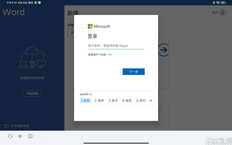Click the Microsoft logo
This screenshot has height=145, width=232.
pyautogui.click(x=99, y=26)
